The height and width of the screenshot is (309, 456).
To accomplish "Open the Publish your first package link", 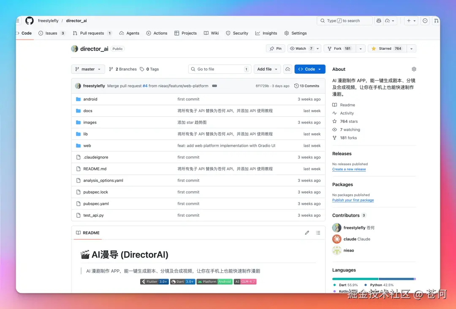I will click(353, 200).
